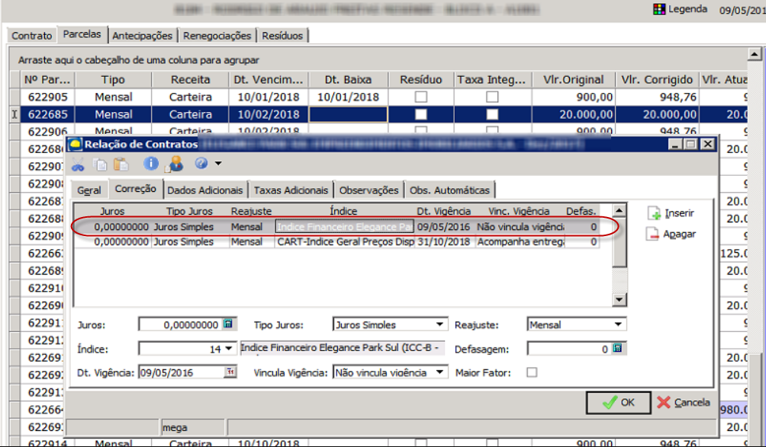This screenshot has height=447, width=766.
Task: Click the blue help question mark icon
Action: tap(201, 164)
